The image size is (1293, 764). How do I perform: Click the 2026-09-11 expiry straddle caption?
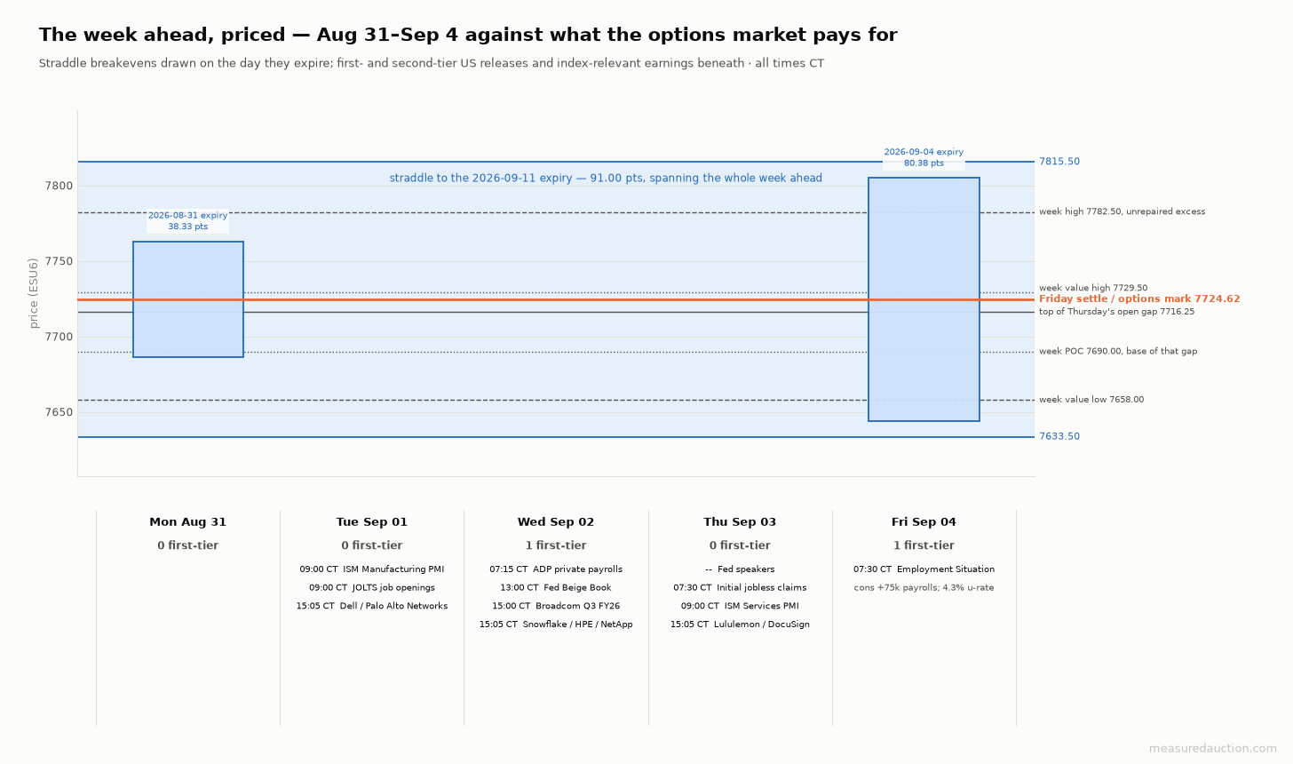(x=606, y=179)
